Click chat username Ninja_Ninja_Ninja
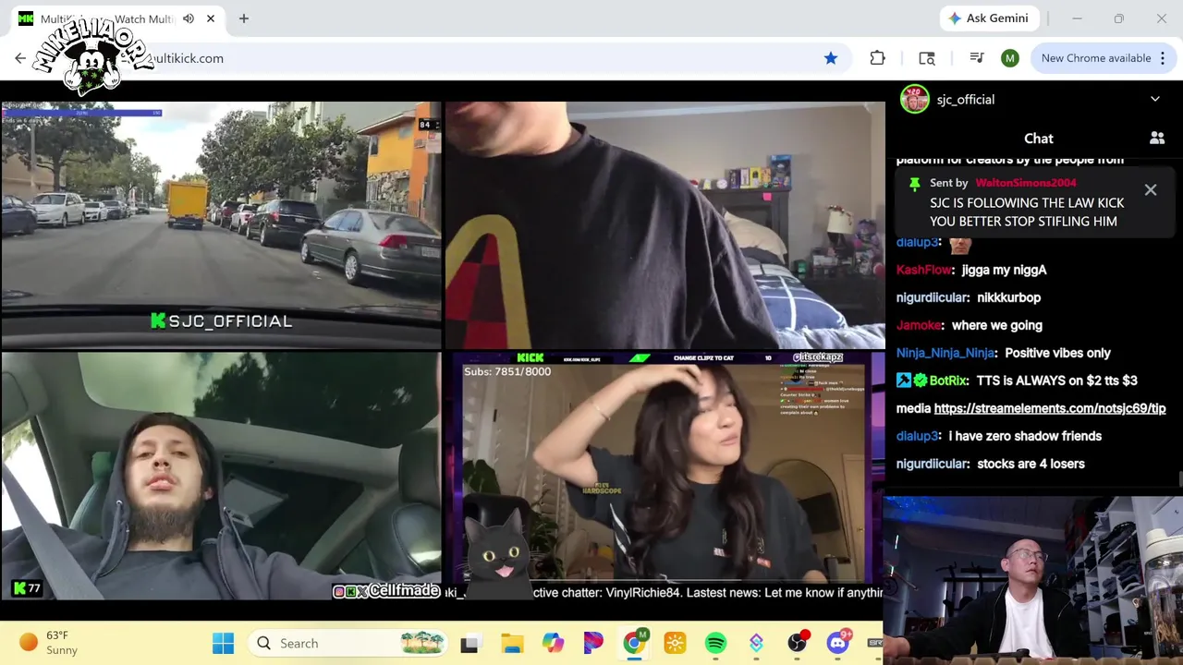The image size is (1183, 665). coord(945,353)
